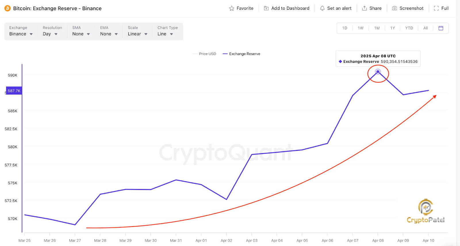Click the Favorite star icon
Viewport: 460px width, 246px height.
click(x=231, y=8)
